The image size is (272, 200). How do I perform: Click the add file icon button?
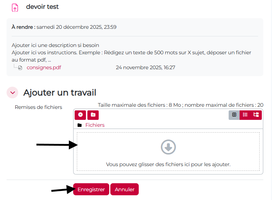(80, 115)
